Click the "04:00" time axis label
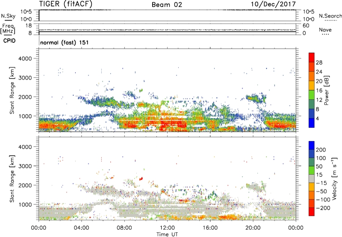 coord(81,228)
